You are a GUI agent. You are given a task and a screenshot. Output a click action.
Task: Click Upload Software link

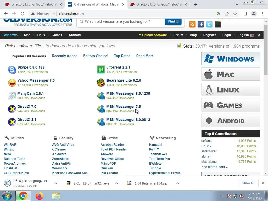click(153, 35)
